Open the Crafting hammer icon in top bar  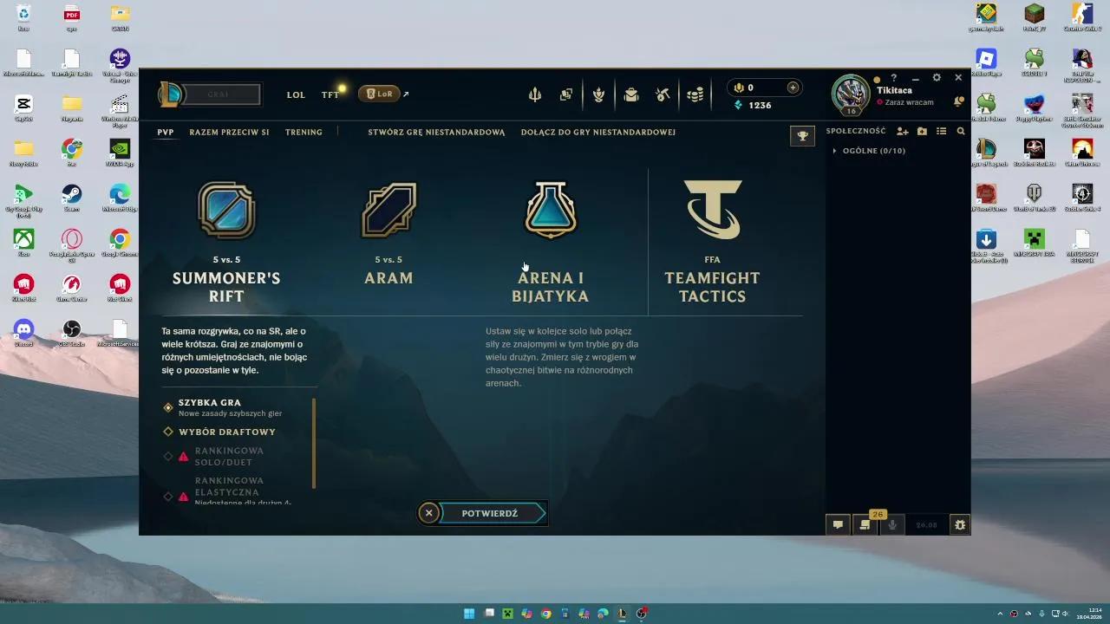pyautogui.click(x=663, y=94)
